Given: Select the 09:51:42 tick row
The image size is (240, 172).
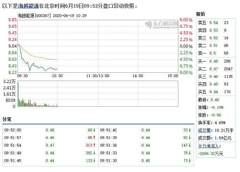Looking at the screenshot, I should 146,130.
